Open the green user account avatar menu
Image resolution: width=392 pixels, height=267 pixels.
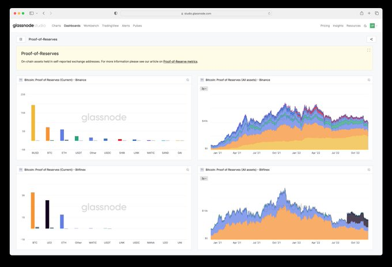372,26
